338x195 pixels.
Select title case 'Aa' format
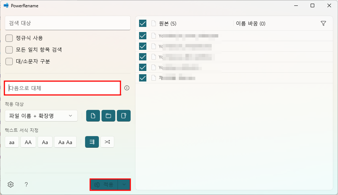tap(45, 142)
